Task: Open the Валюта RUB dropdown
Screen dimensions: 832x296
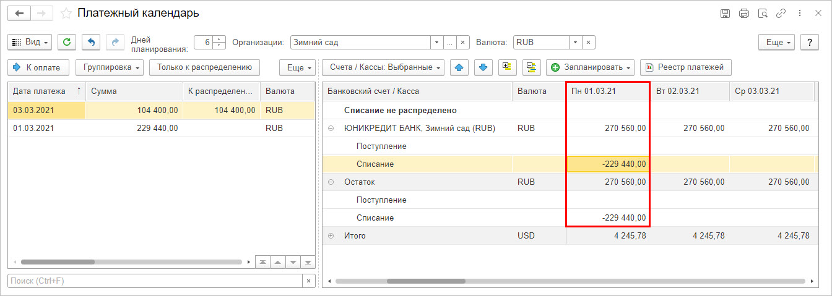Action: (x=576, y=43)
